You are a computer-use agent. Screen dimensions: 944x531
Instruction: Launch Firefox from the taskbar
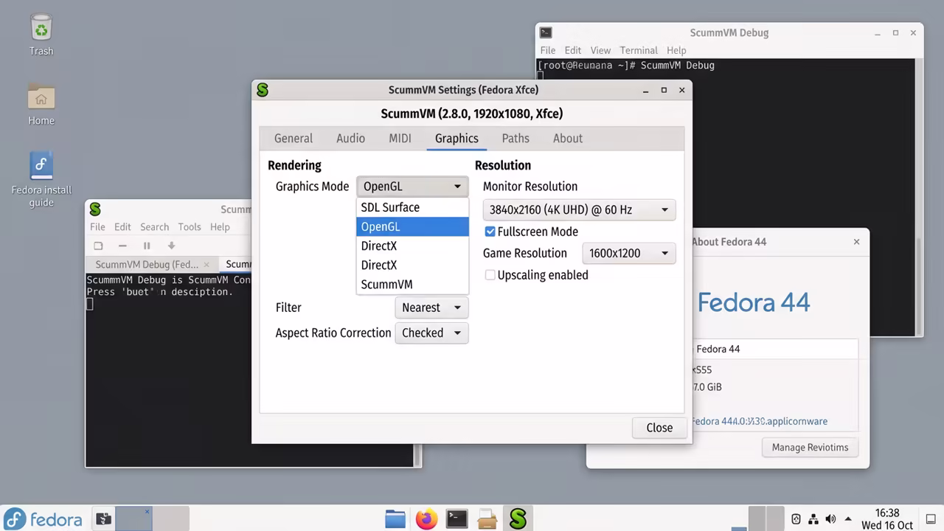click(x=426, y=518)
